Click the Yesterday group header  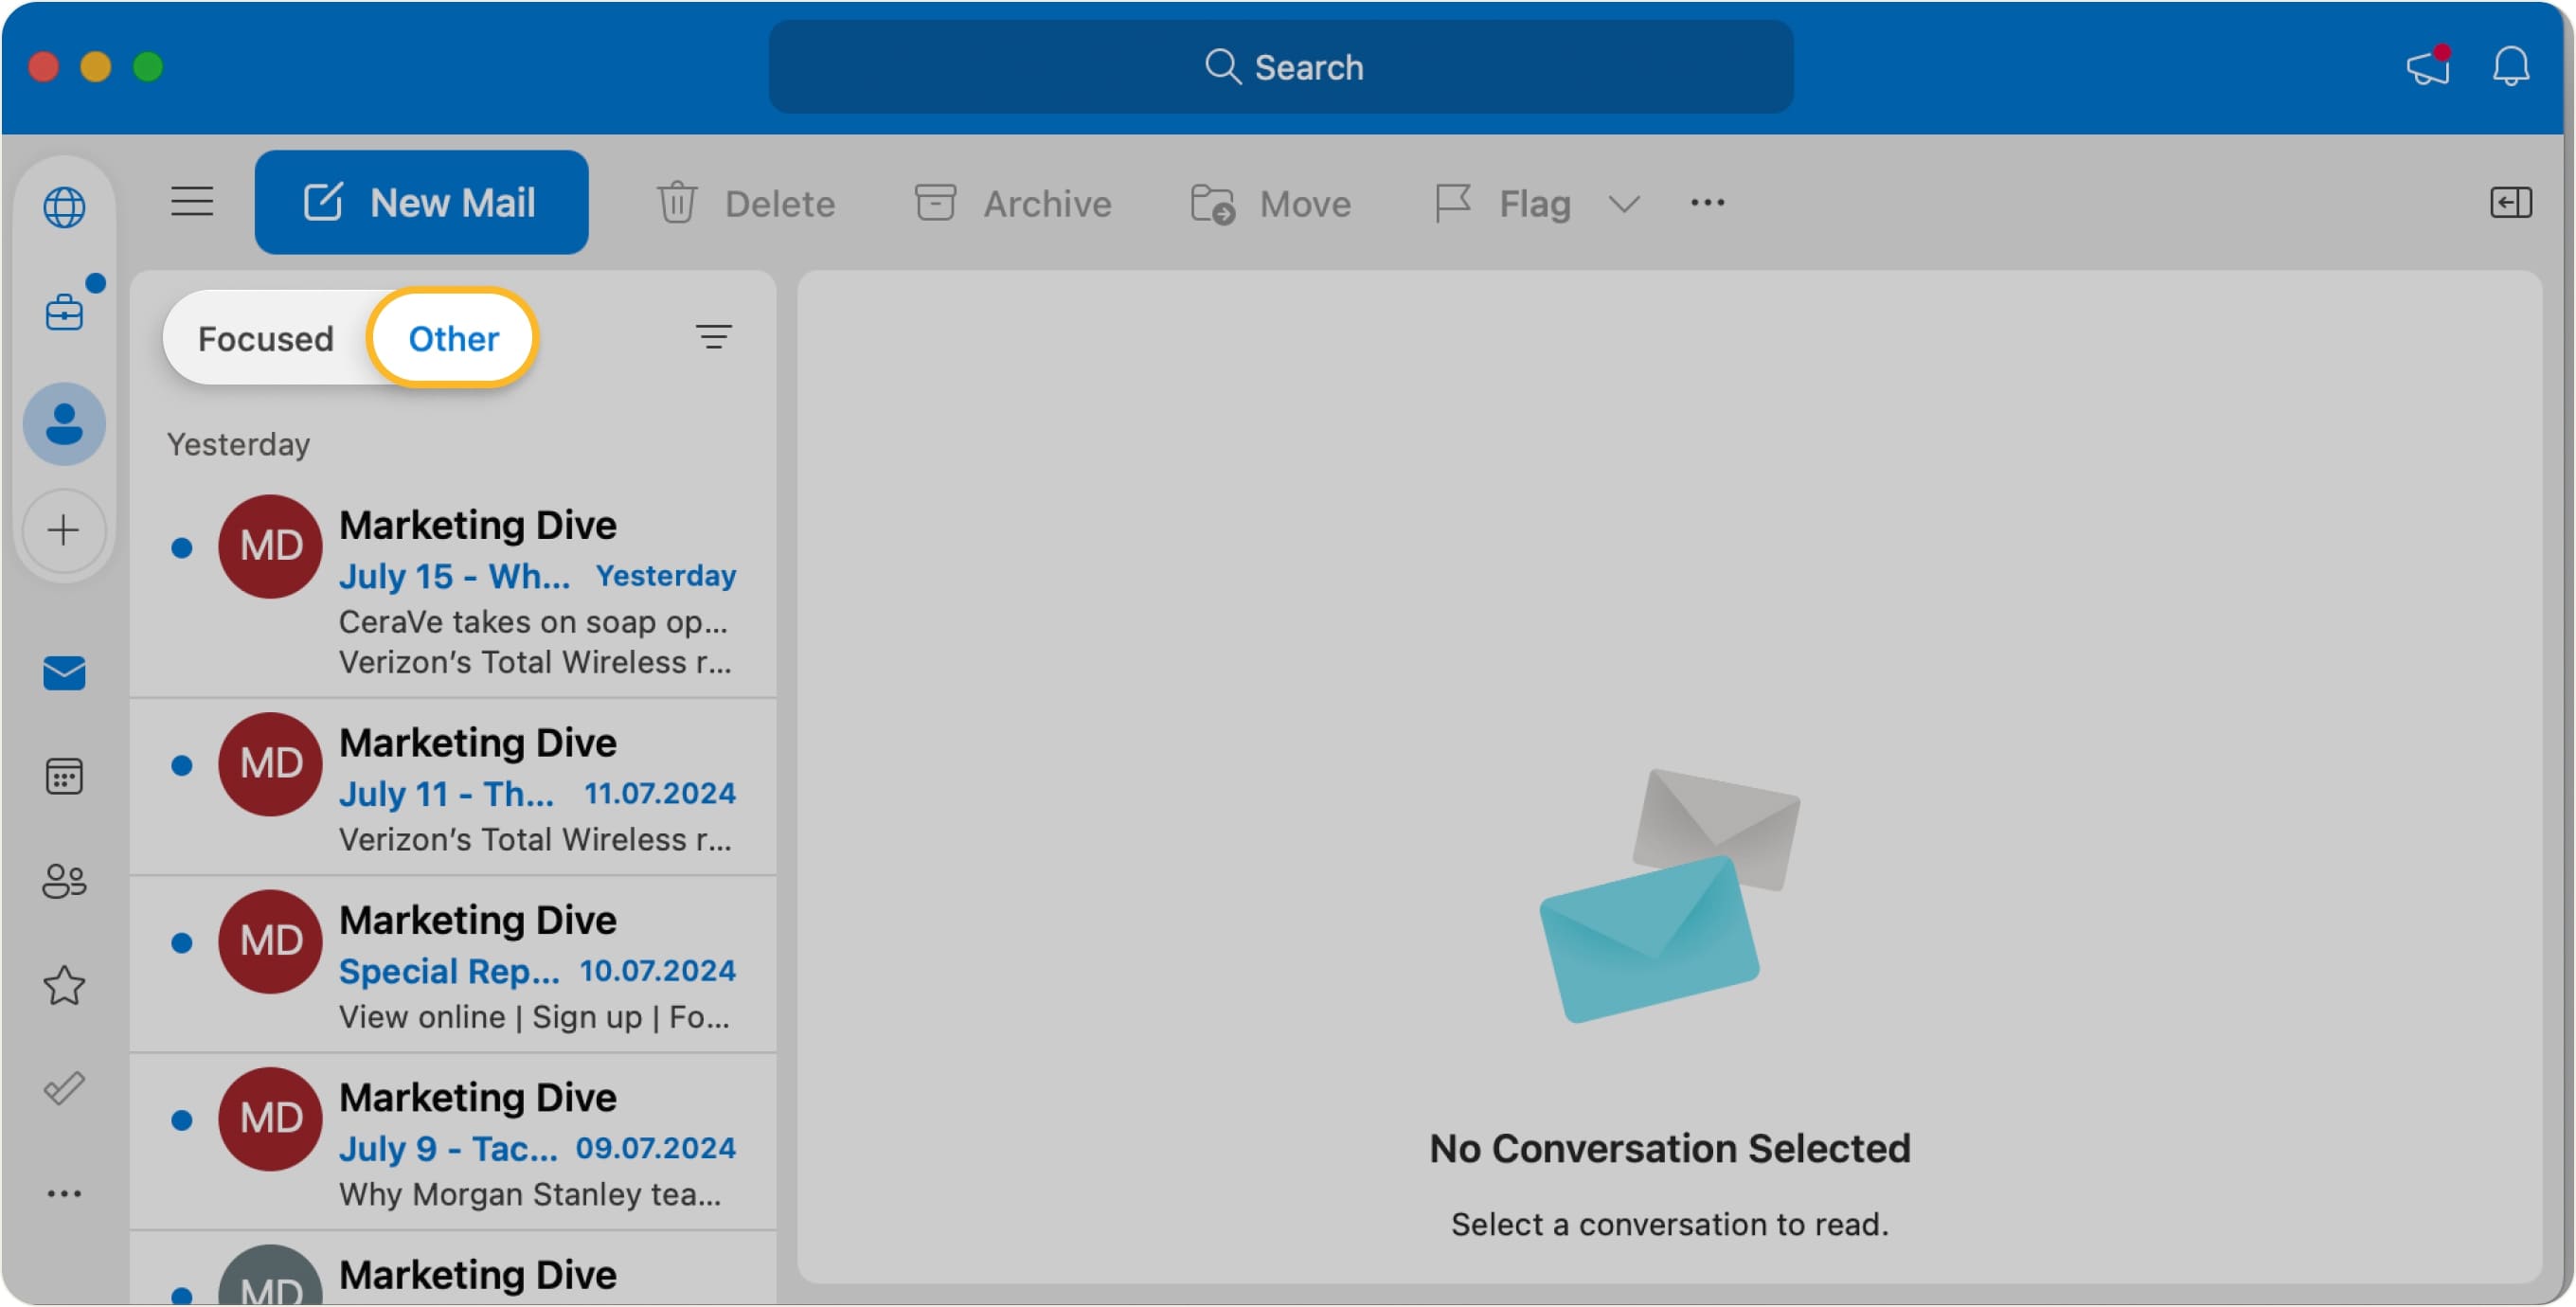(238, 444)
